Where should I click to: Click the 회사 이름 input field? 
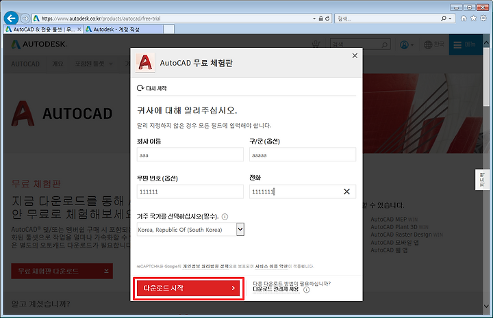coord(190,155)
